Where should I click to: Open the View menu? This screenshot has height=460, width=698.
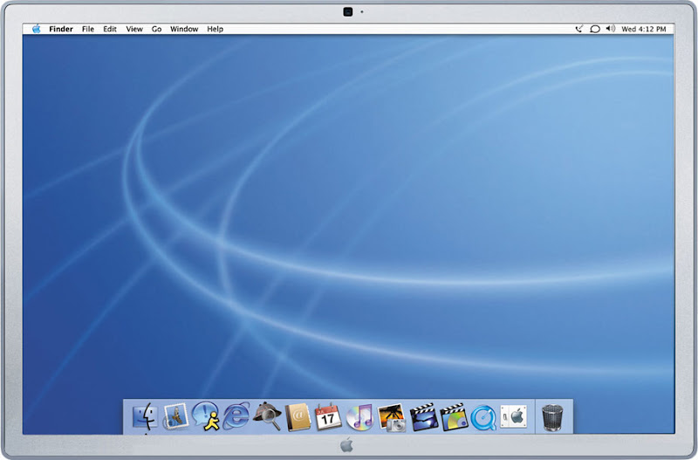pyautogui.click(x=134, y=29)
